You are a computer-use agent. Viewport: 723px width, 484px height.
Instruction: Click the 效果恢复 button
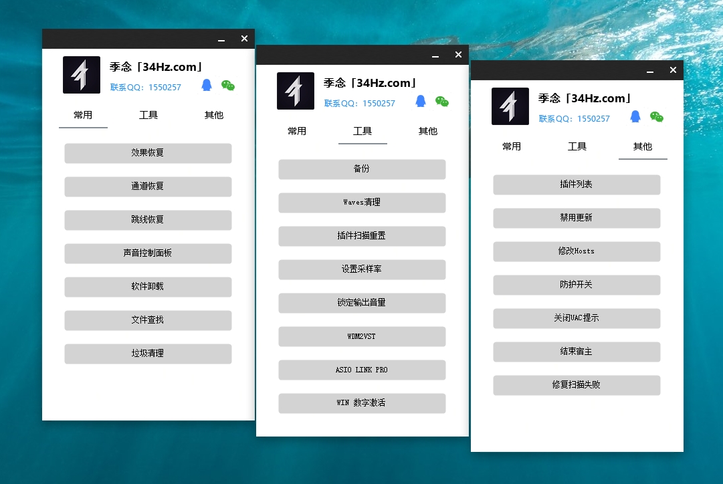148,153
